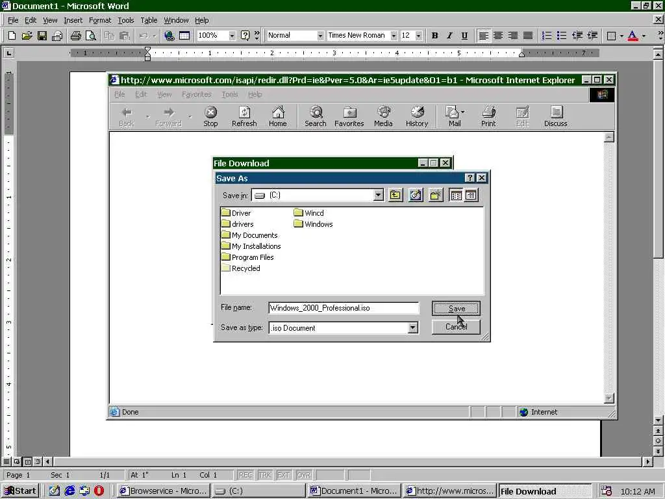Screen dimensions: 665x499
Task: Open the Style 'Normal' dropdown in Word
Action: point(320,36)
